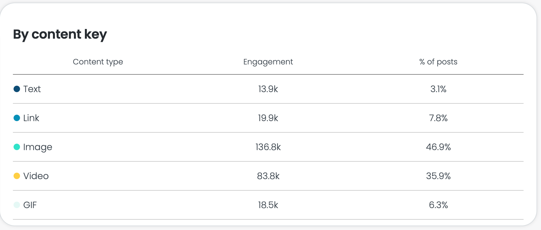The image size is (541, 230).
Task: Click the 13.9k engagement value for Text
Action: click(x=268, y=89)
